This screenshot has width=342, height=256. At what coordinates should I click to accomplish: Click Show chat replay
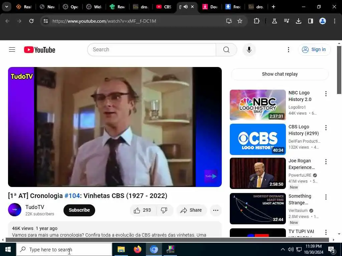(x=280, y=74)
